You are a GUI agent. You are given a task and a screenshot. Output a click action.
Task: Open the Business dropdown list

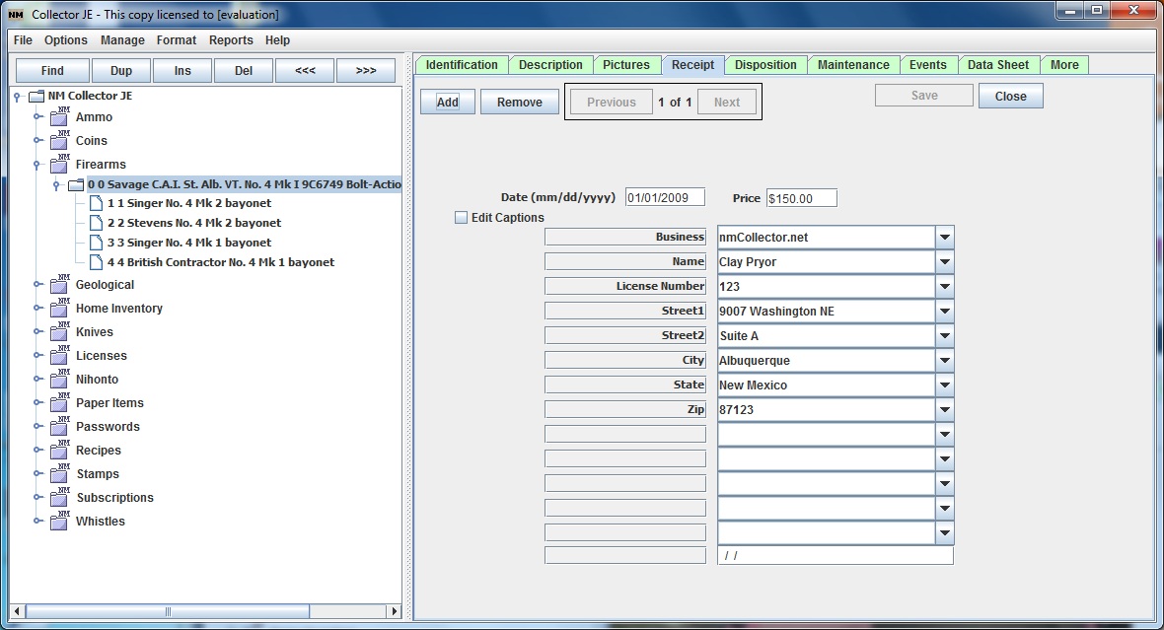pos(944,238)
